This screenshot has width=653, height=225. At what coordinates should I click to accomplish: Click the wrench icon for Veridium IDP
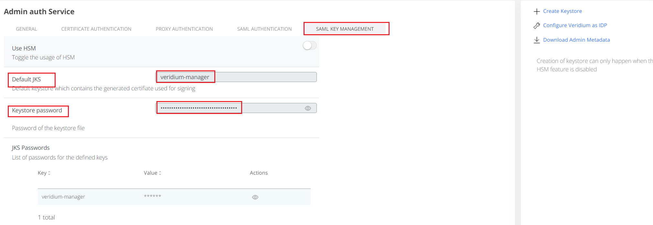coord(537,26)
